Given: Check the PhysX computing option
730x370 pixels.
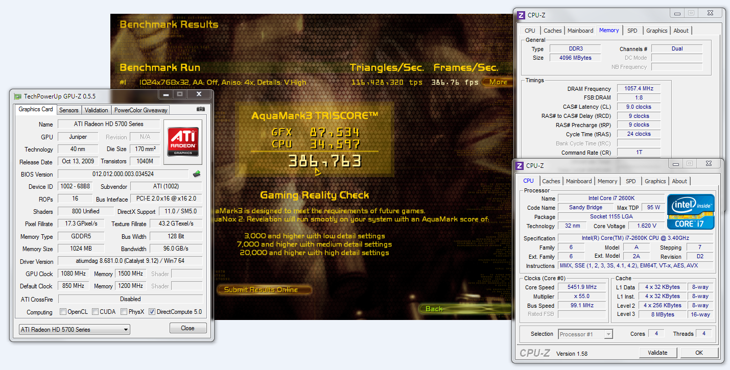Looking at the screenshot, I should point(124,312).
